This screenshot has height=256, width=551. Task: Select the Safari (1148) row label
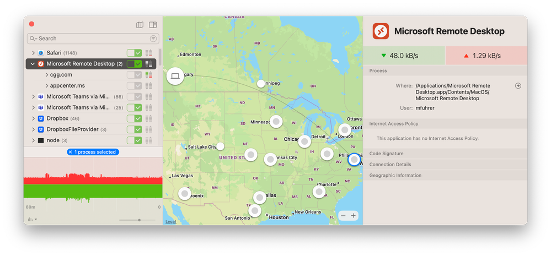point(62,53)
